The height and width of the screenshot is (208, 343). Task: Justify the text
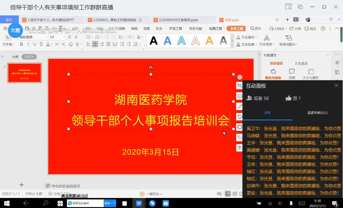point(108,44)
